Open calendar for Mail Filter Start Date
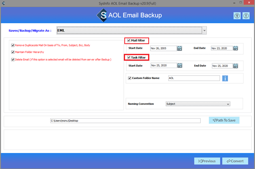The image size is (255, 169). [180, 48]
